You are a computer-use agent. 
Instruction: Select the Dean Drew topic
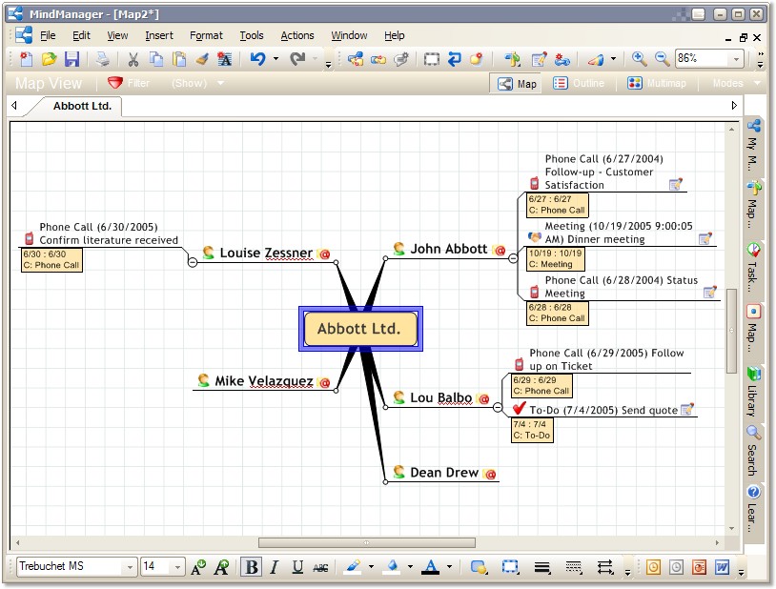click(x=444, y=473)
